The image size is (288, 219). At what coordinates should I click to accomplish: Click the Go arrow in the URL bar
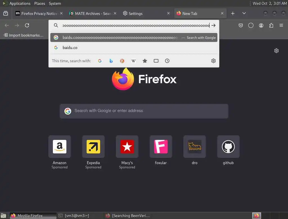213,25
